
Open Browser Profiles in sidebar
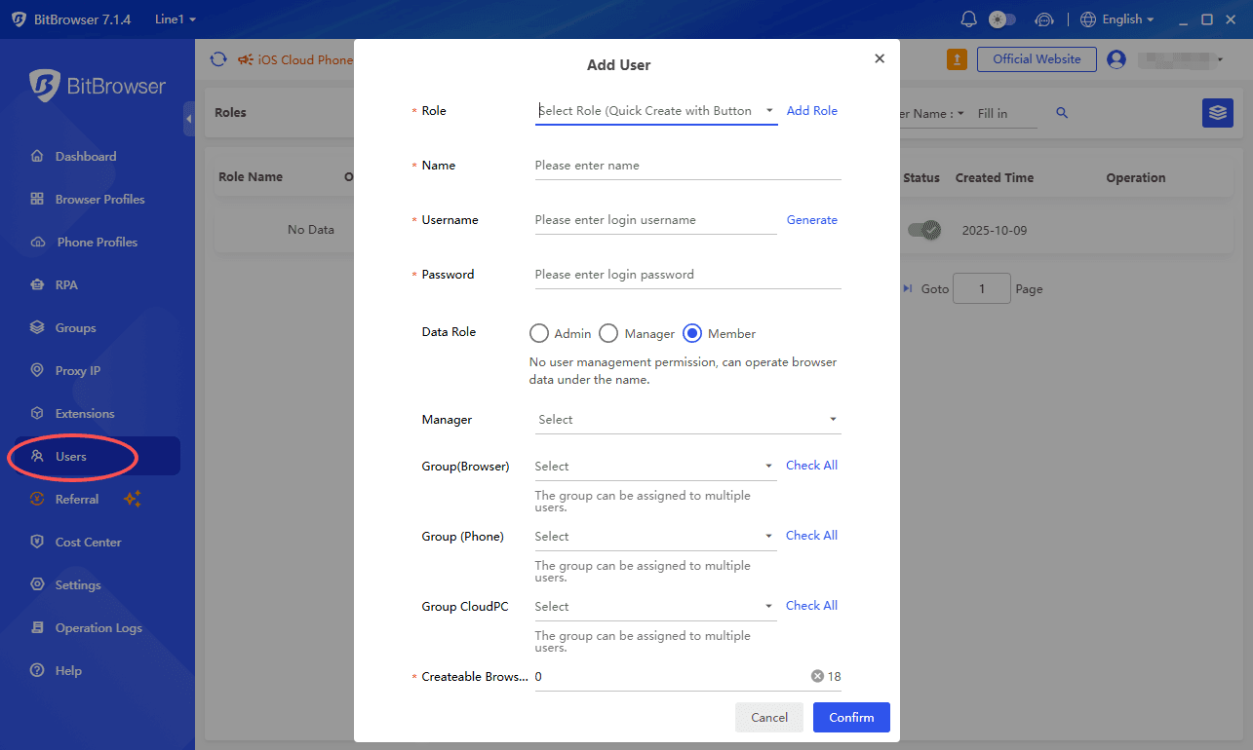point(98,199)
